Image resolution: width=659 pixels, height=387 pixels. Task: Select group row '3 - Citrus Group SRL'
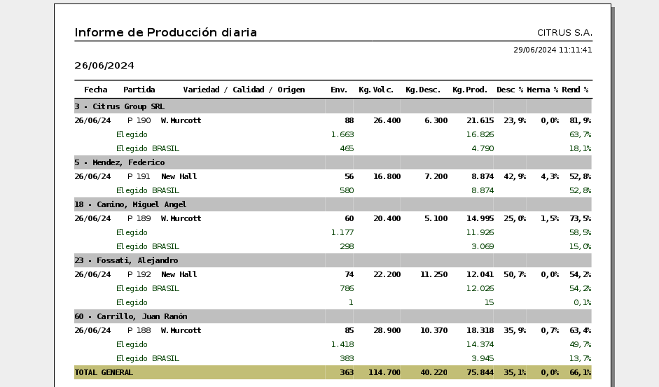pos(333,106)
